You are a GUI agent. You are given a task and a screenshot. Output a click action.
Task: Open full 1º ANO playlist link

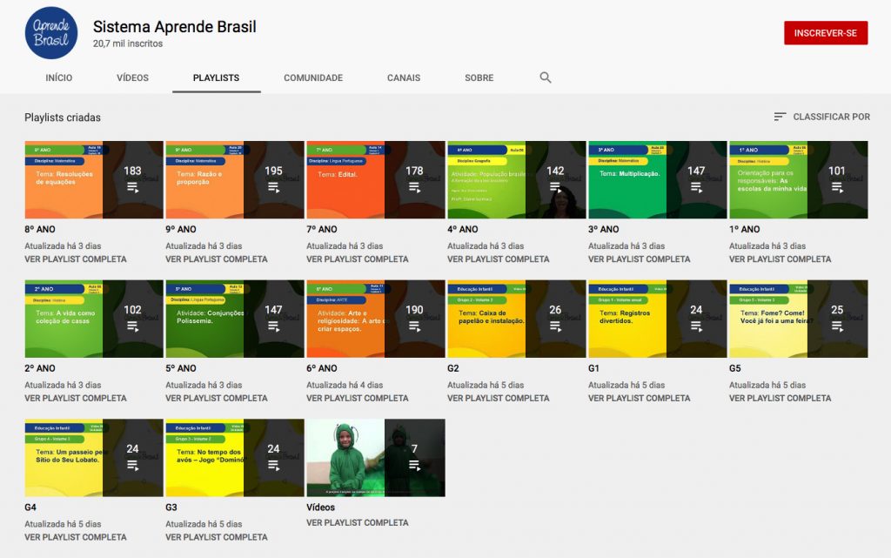pyautogui.click(x=780, y=259)
